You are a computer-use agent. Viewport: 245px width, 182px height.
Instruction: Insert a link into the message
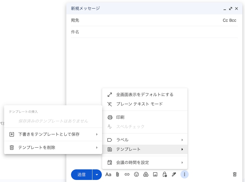click(127, 174)
